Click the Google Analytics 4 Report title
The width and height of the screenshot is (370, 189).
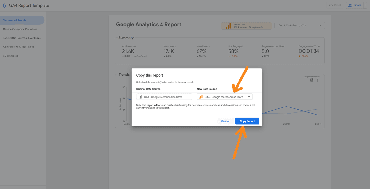(149, 24)
